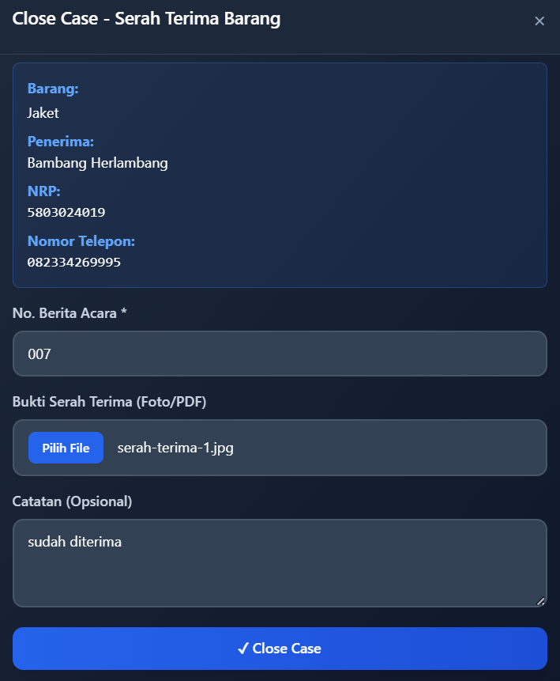Click the item name Jaket
560x681 pixels.
pos(43,113)
